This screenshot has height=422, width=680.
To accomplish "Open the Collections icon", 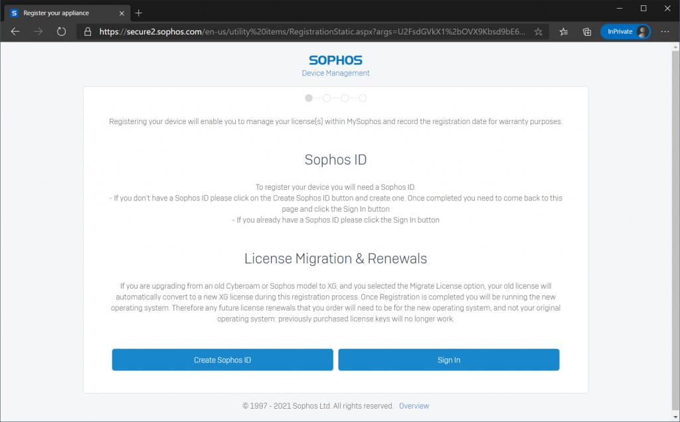I will [587, 32].
